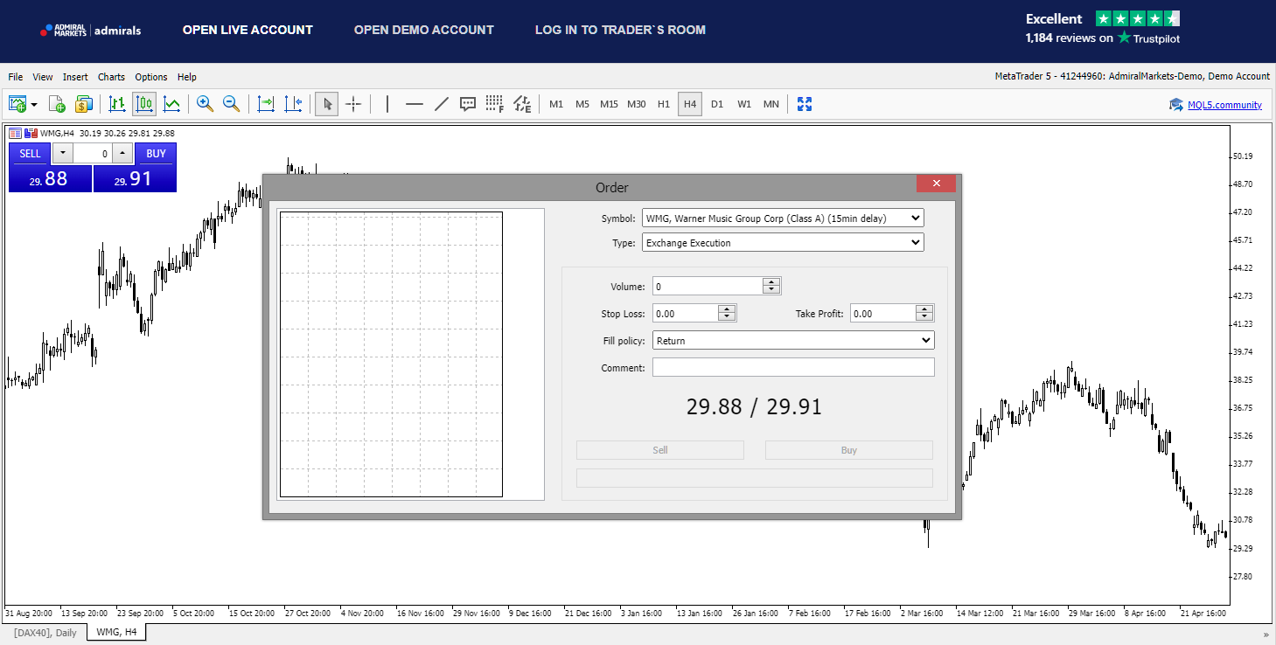This screenshot has height=645, width=1276.
Task: Pick the horizontal line drawing tool
Action: (415, 104)
